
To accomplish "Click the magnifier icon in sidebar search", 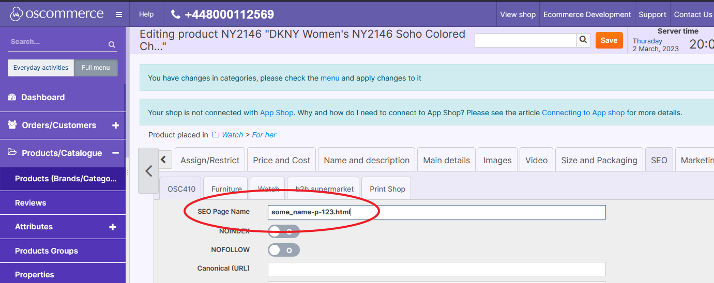I will pos(112,45).
